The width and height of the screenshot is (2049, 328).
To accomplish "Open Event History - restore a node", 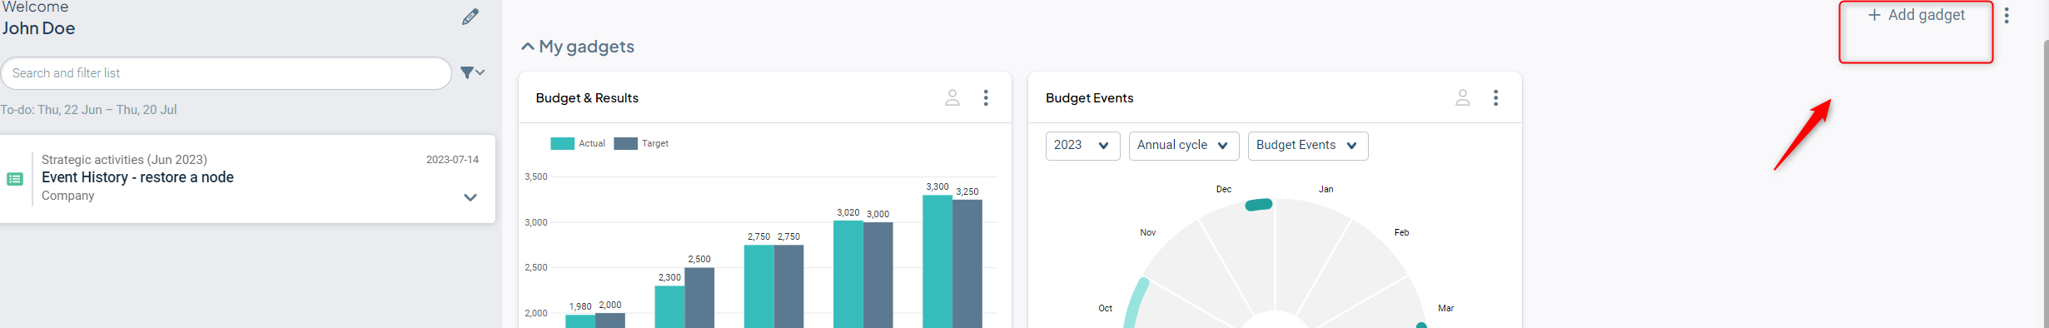I will tap(137, 177).
